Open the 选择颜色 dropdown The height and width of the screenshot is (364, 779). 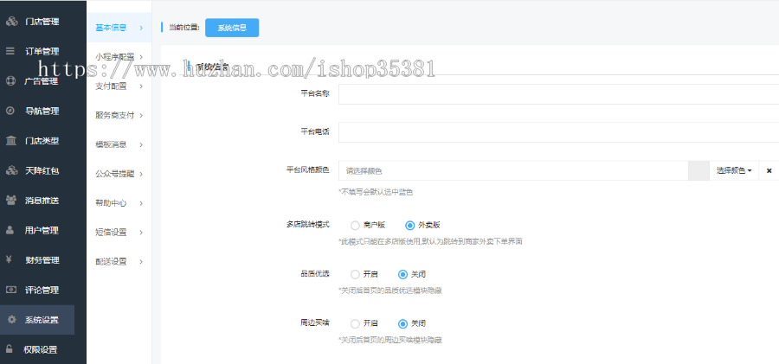click(734, 170)
